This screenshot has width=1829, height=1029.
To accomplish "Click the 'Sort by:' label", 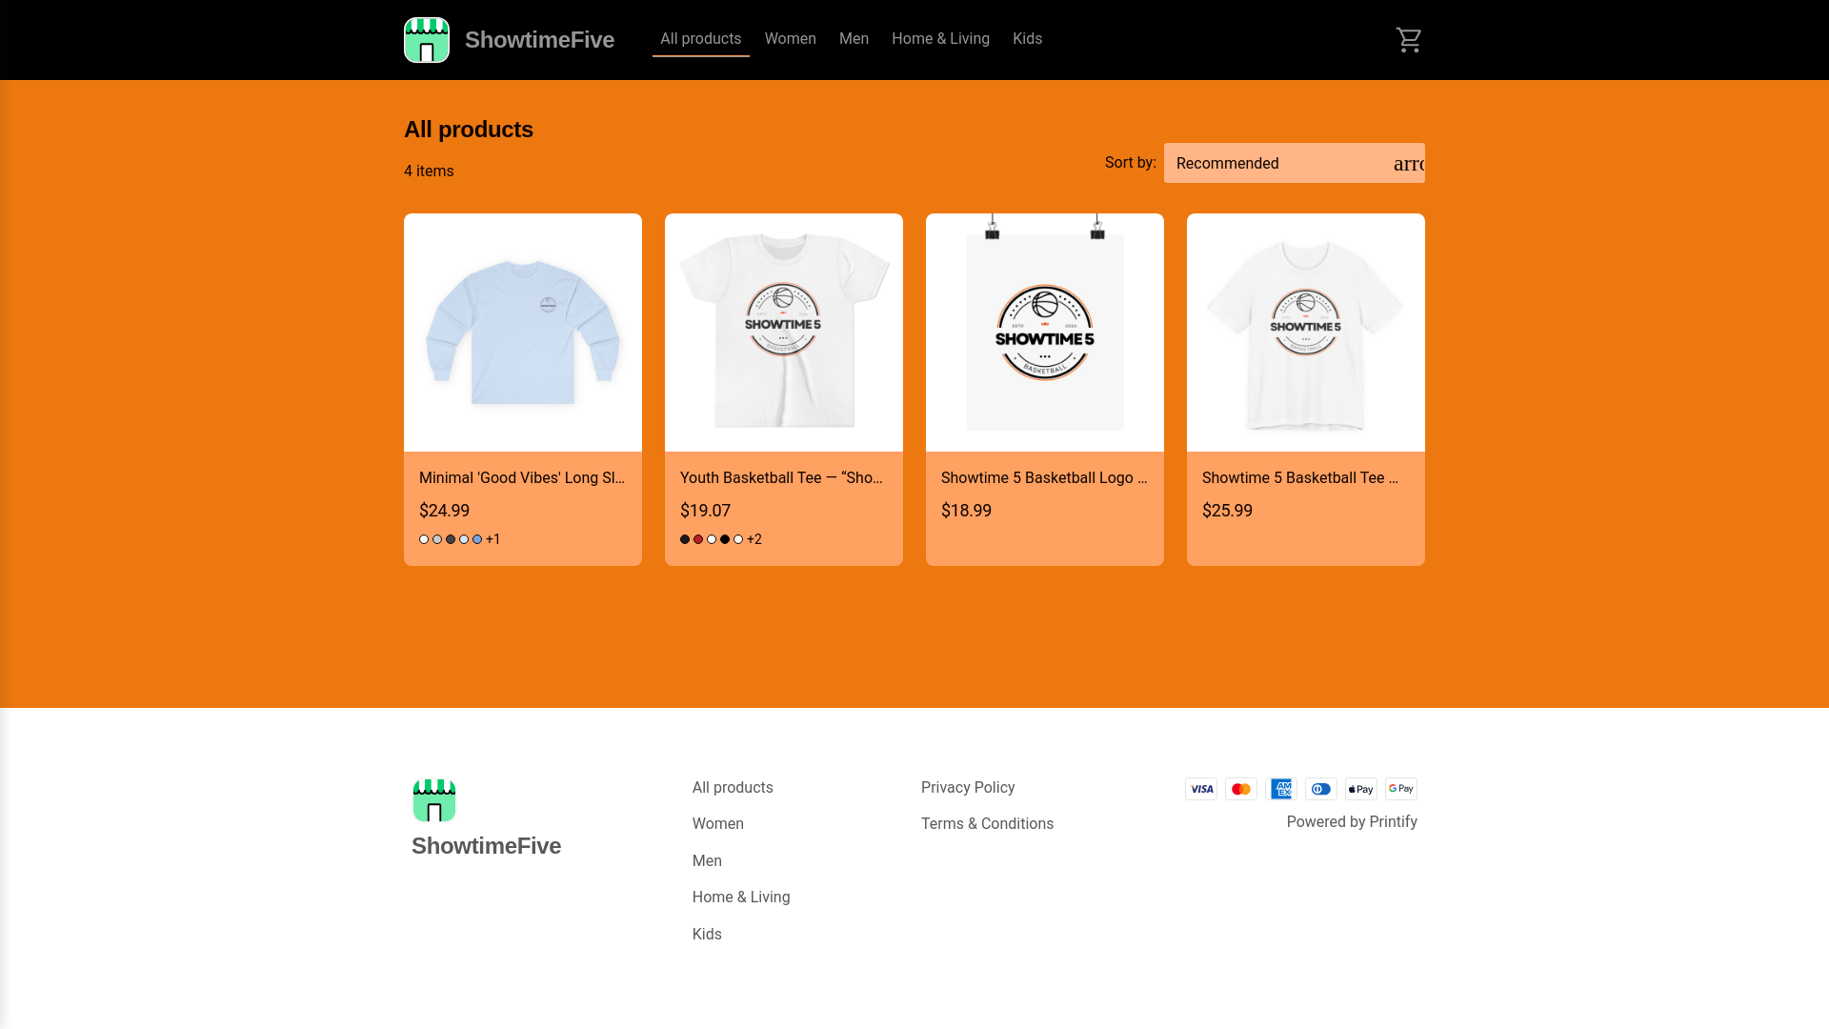I will click(1131, 163).
